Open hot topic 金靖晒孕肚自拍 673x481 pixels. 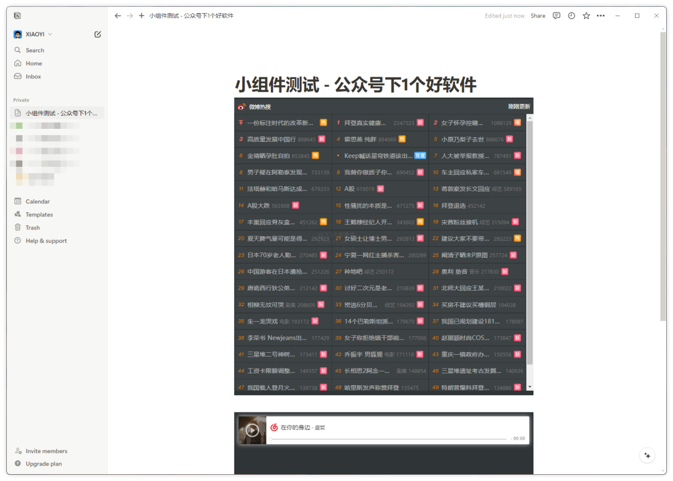268,156
